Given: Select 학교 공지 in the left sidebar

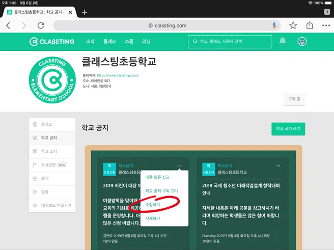Looking at the screenshot, I should tap(52, 138).
